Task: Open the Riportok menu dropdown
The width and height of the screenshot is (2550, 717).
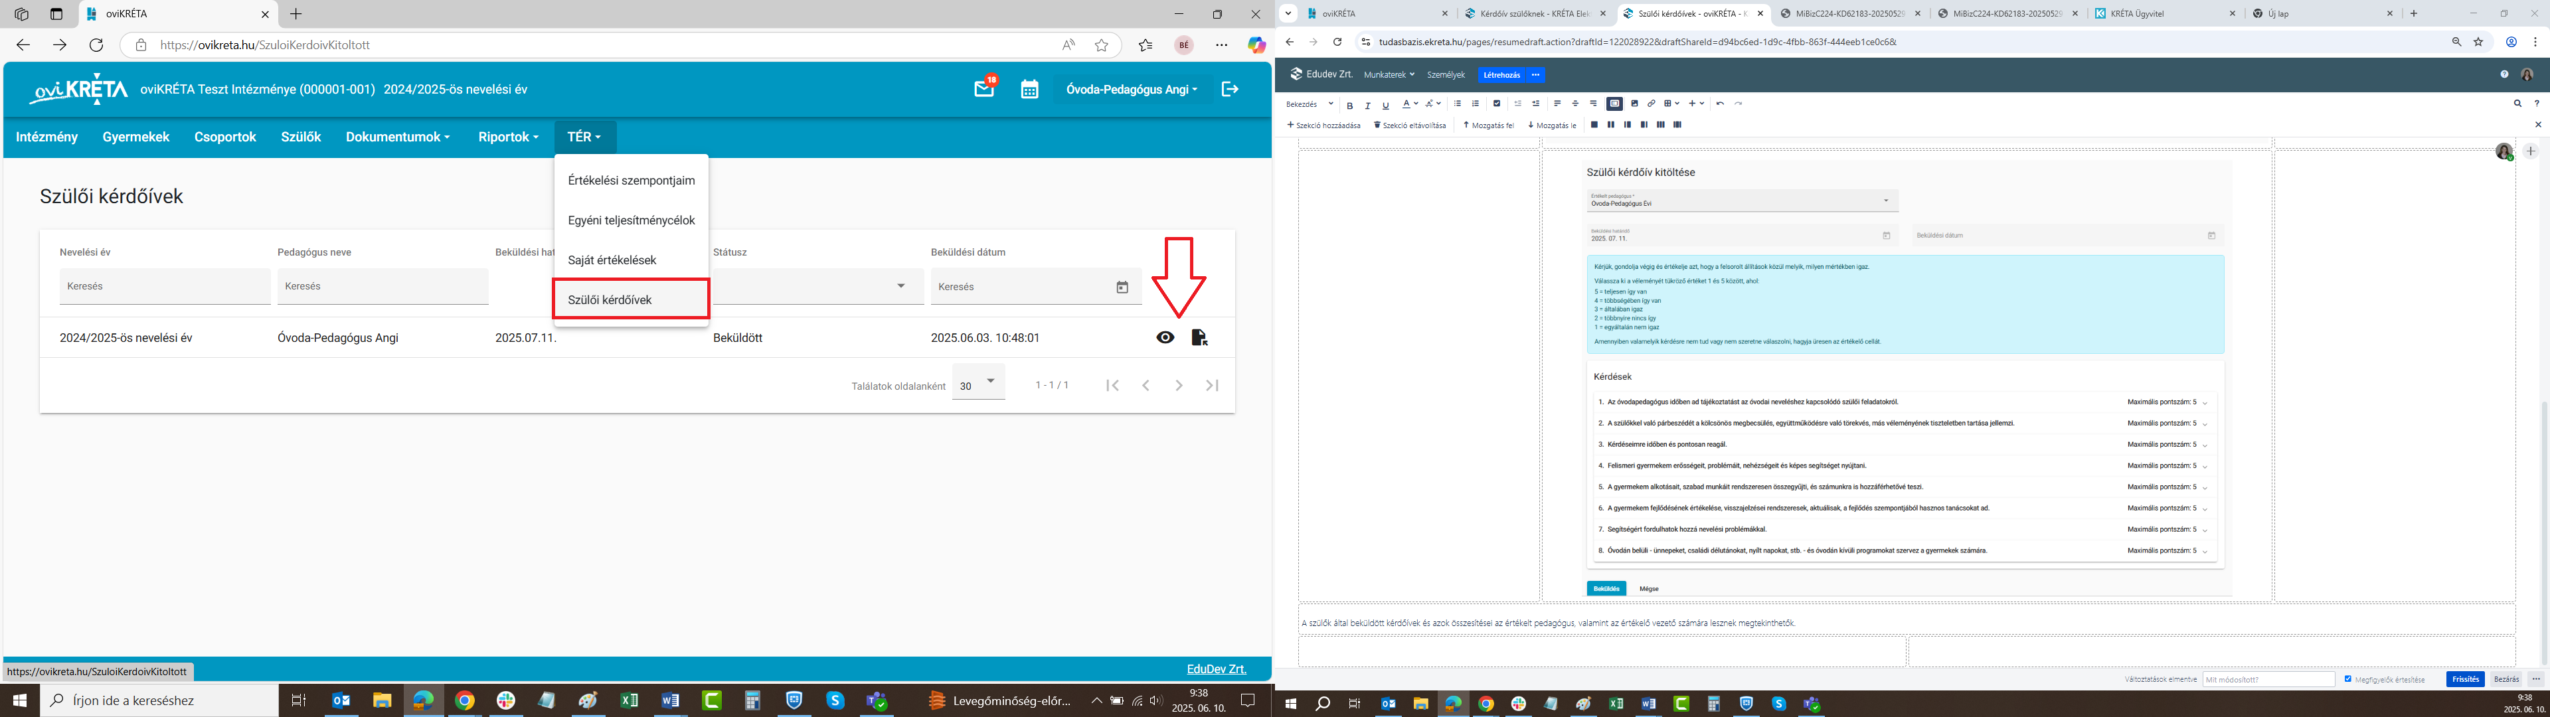Action: pyautogui.click(x=509, y=137)
